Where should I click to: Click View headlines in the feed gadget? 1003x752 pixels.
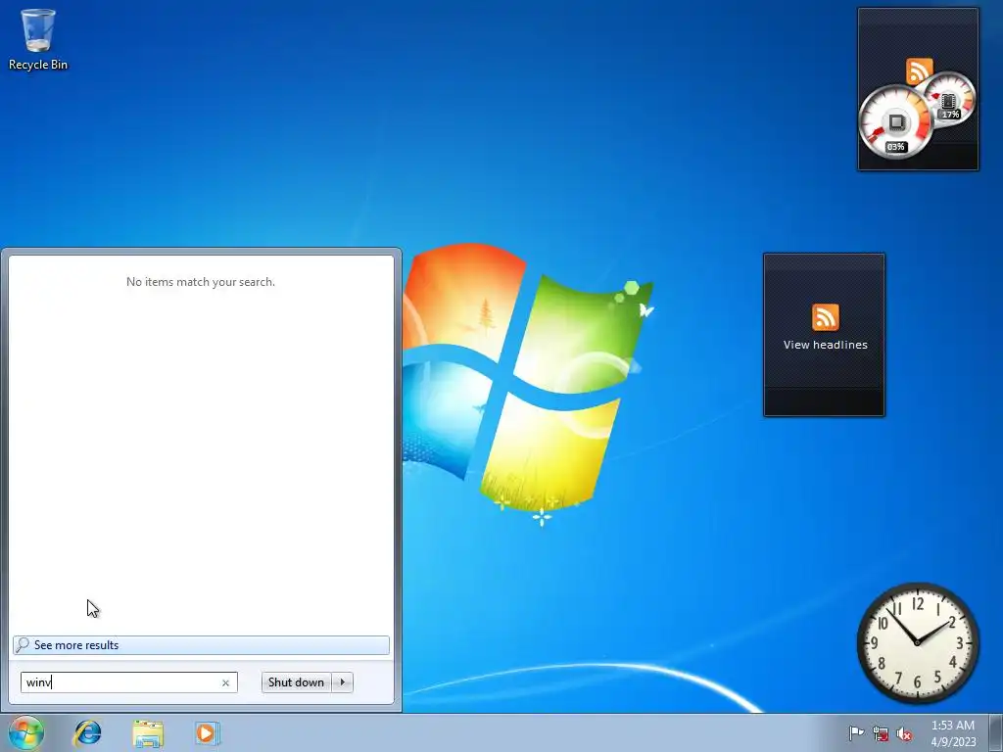[x=825, y=345]
